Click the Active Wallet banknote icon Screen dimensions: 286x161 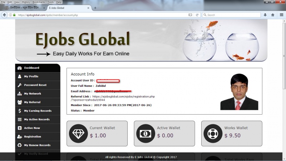click(x=146, y=134)
